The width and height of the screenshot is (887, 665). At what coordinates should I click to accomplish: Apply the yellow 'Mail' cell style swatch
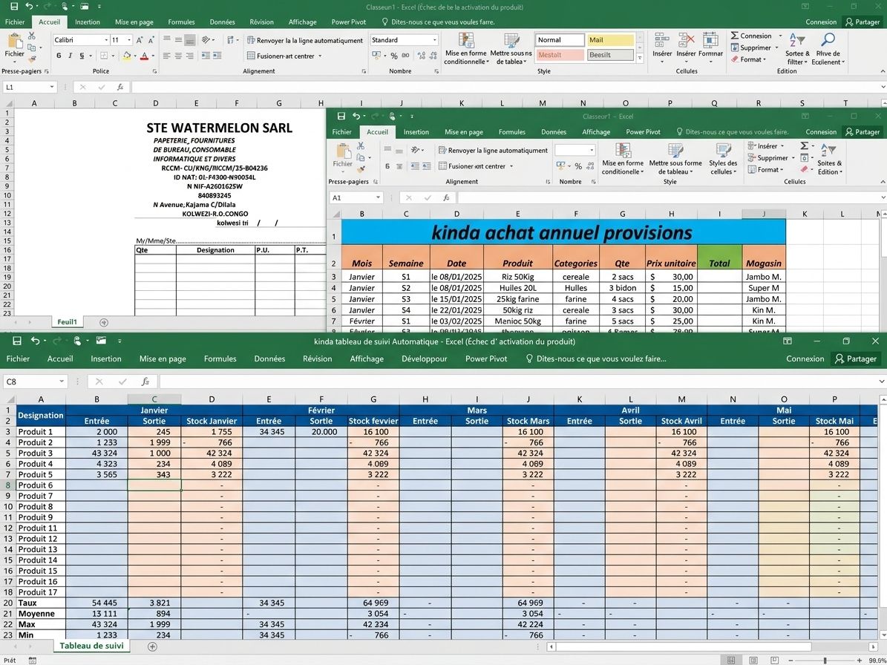point(610,40)
